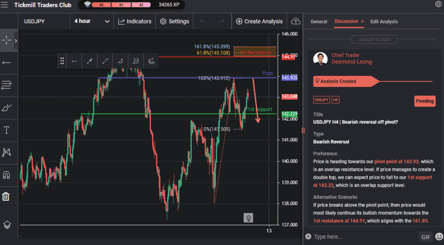Screen dimensions: 444x245
Task: Open the hamburger main menu
Action: [x=4, y=5]
